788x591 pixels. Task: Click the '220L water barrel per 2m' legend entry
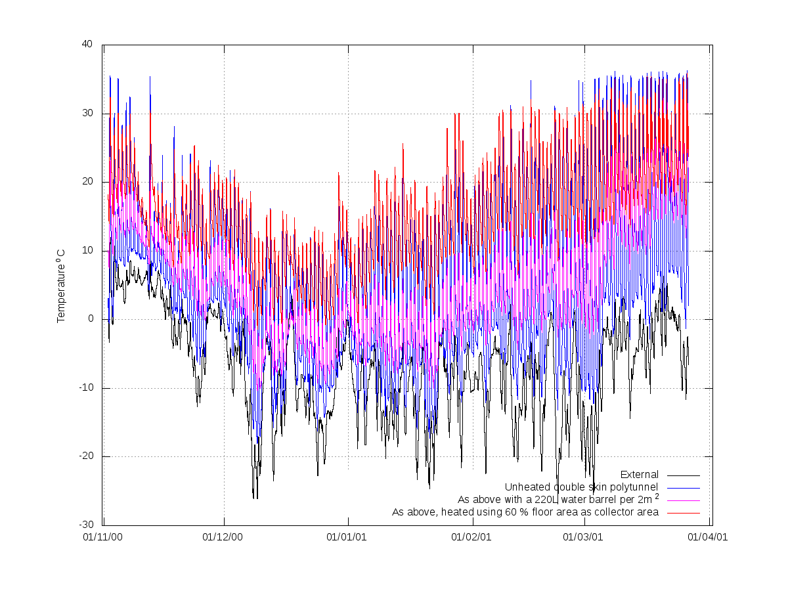[x=558, y=499]
